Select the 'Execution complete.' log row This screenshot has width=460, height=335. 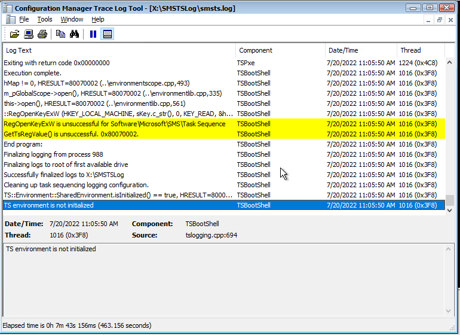pyautogui.click(x=224, y=73)
